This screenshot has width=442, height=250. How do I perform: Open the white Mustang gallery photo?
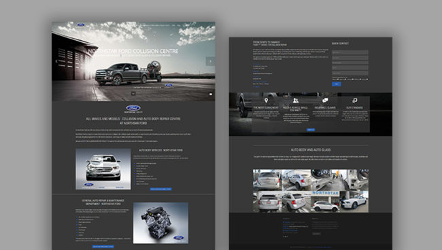point(354,202)
